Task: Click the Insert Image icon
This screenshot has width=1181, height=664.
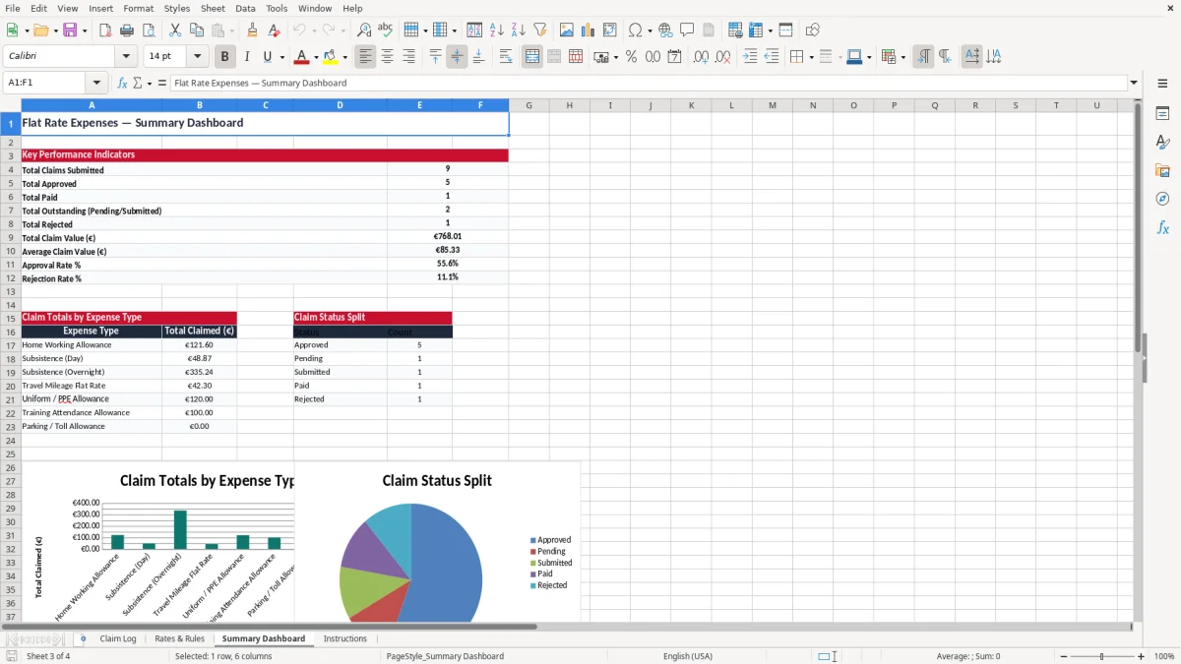Action: pyautogui.click(x=567, y=30)
